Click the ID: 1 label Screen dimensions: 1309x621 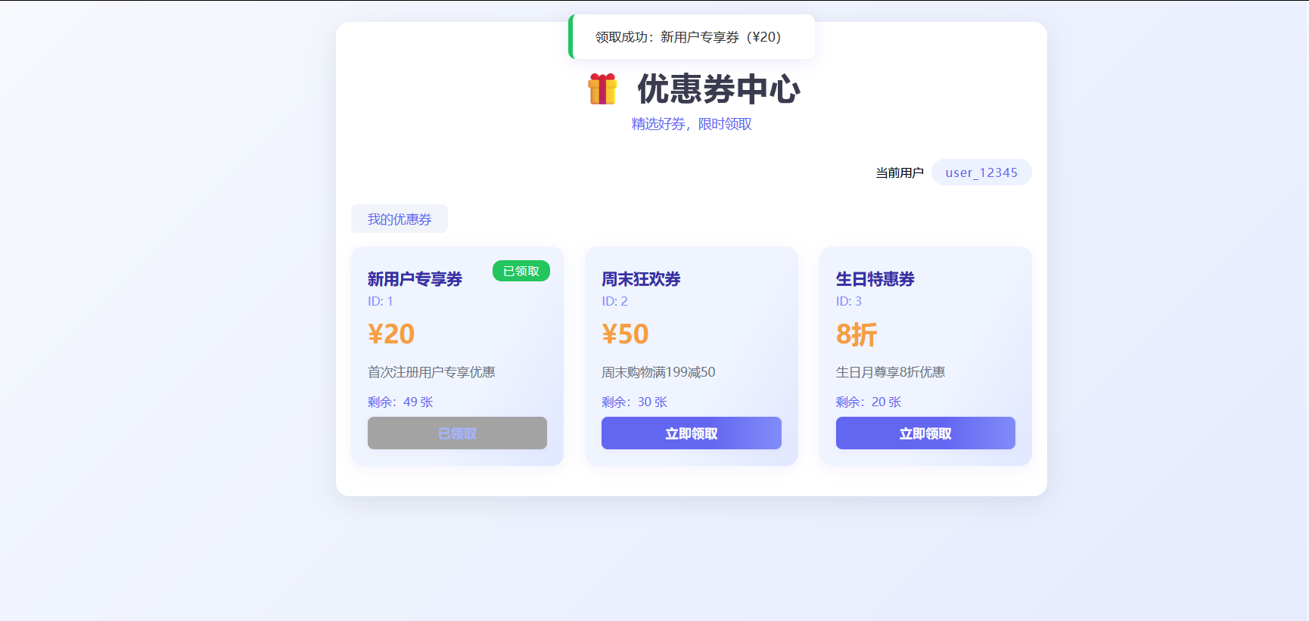pos(381,301)
